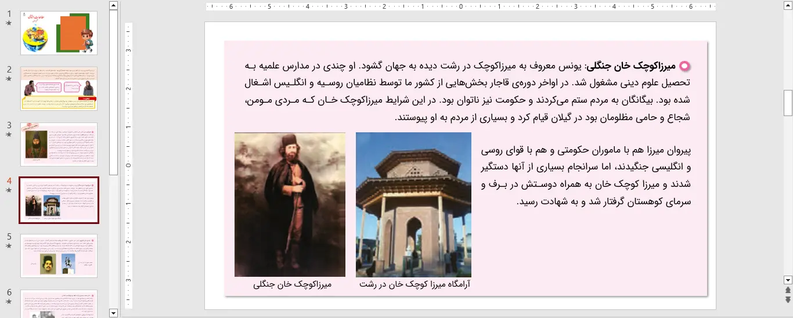
Task: Click the main vertical scrollbar thumb
Action: tap(788, 103)
